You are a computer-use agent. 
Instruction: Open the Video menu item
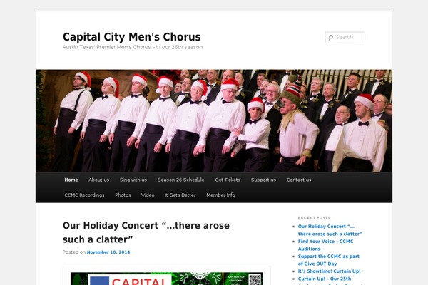click(148, 195)
